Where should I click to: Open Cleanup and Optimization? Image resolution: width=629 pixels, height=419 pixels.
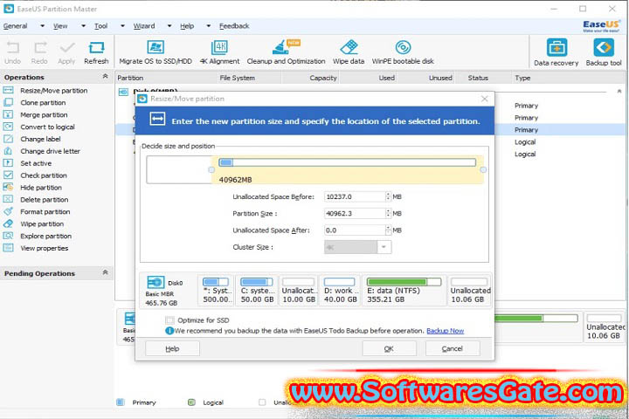(286, 52)
